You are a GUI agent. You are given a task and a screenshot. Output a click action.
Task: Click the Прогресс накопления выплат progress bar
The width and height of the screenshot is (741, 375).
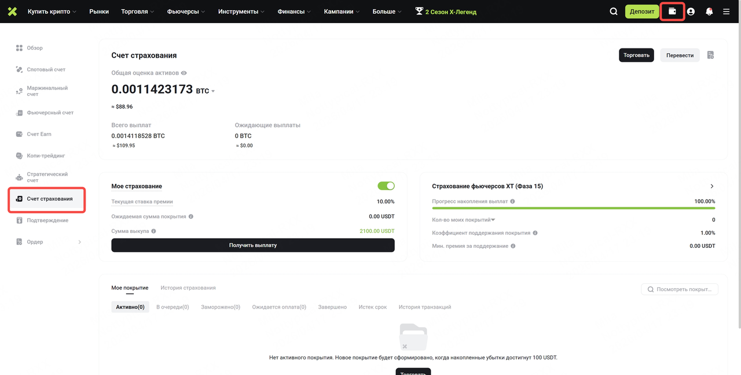[574, 208]
